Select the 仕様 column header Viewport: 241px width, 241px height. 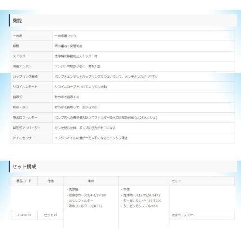point(51,181)
